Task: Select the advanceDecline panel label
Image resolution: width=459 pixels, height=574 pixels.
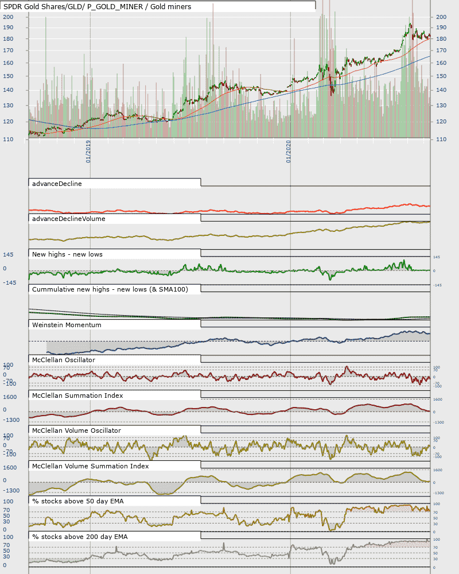Action: [x=57, y=184]
